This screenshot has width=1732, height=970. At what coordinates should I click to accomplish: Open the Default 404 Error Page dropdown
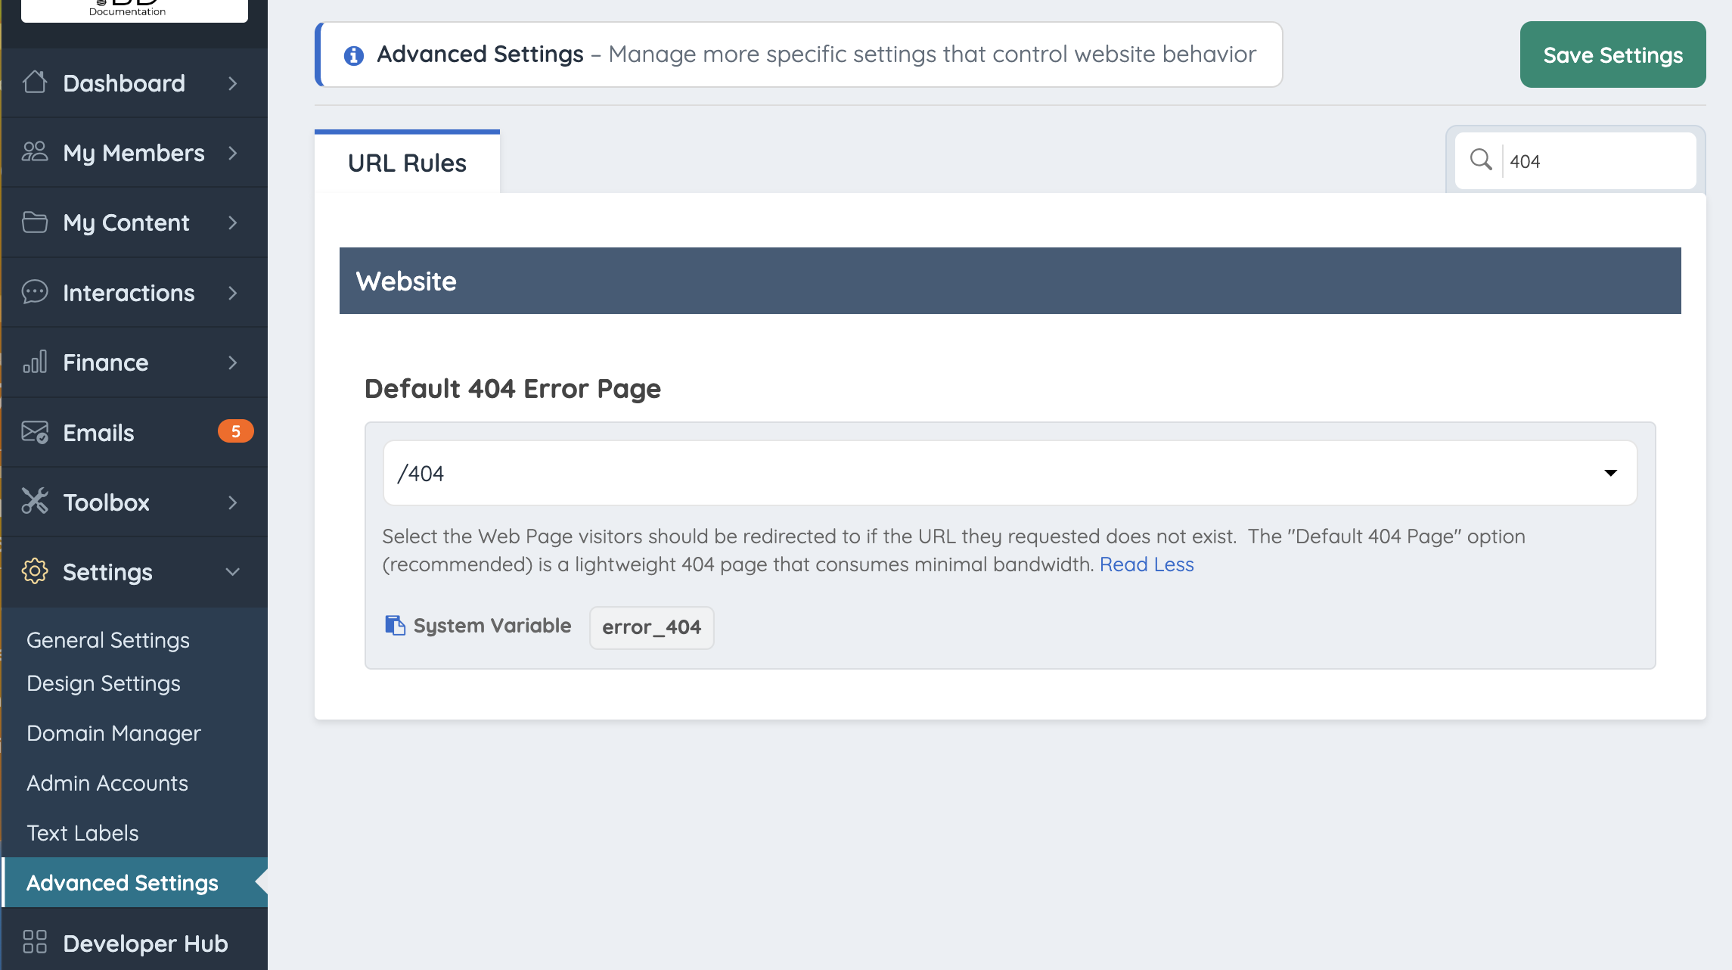coord(1010,473)
